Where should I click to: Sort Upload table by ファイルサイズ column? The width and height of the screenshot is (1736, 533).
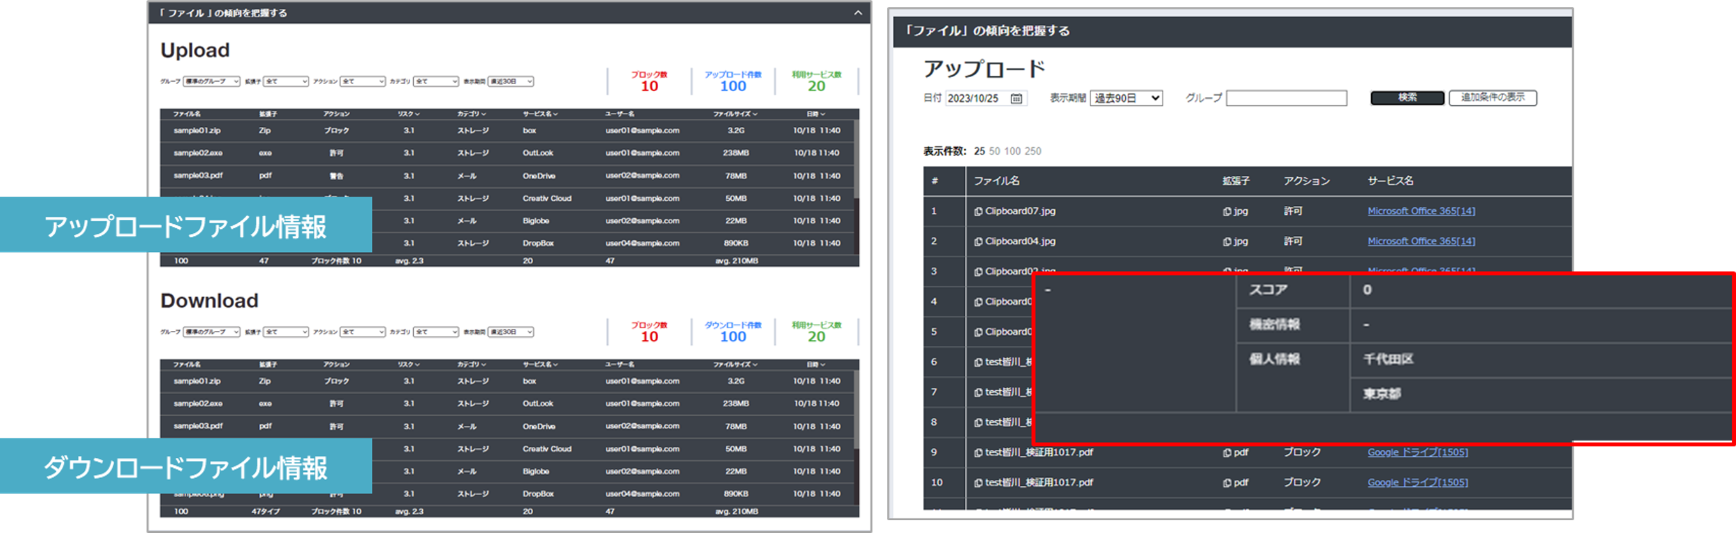(x=735, y=114)
